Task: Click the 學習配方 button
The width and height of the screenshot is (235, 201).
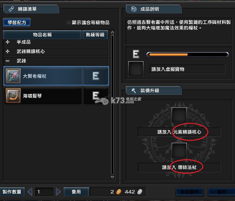Action: [17, 23]
